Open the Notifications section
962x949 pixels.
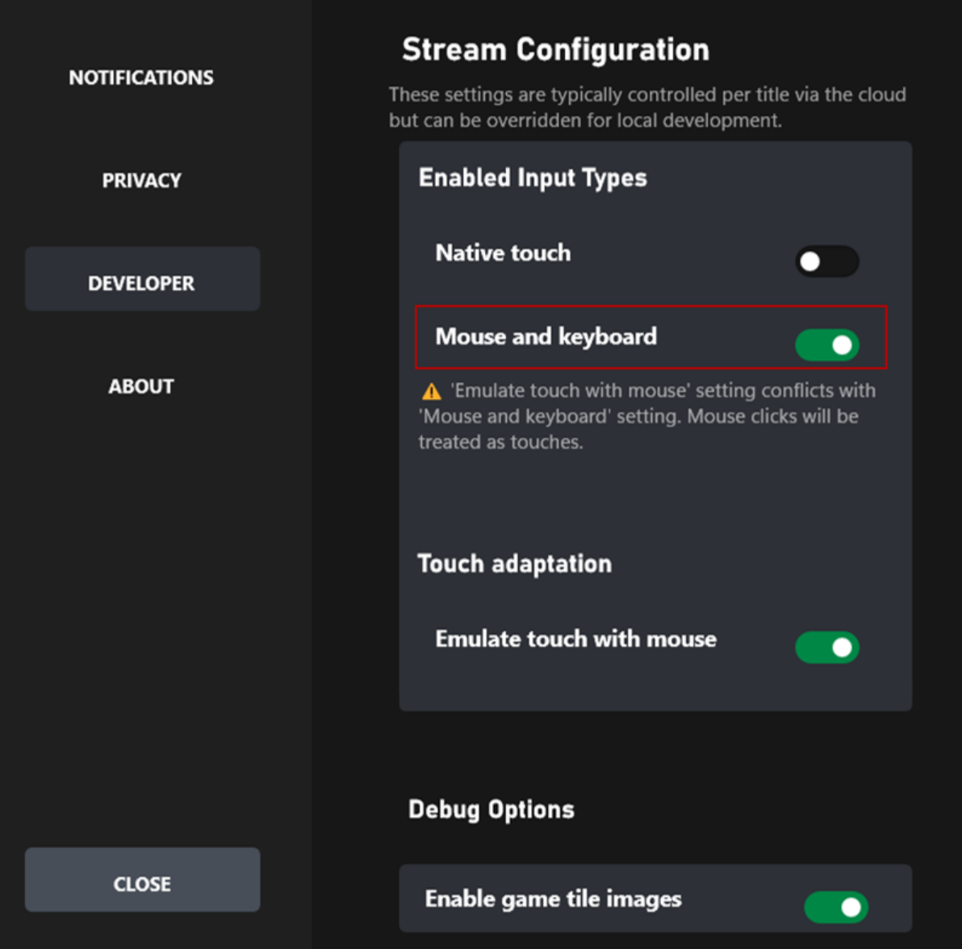(x=142, y=78)
